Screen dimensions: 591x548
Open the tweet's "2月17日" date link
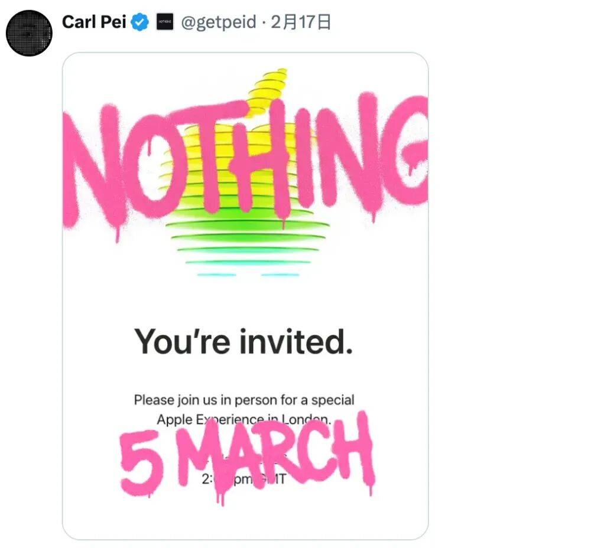pyautogui.click(x=301, y=23)
